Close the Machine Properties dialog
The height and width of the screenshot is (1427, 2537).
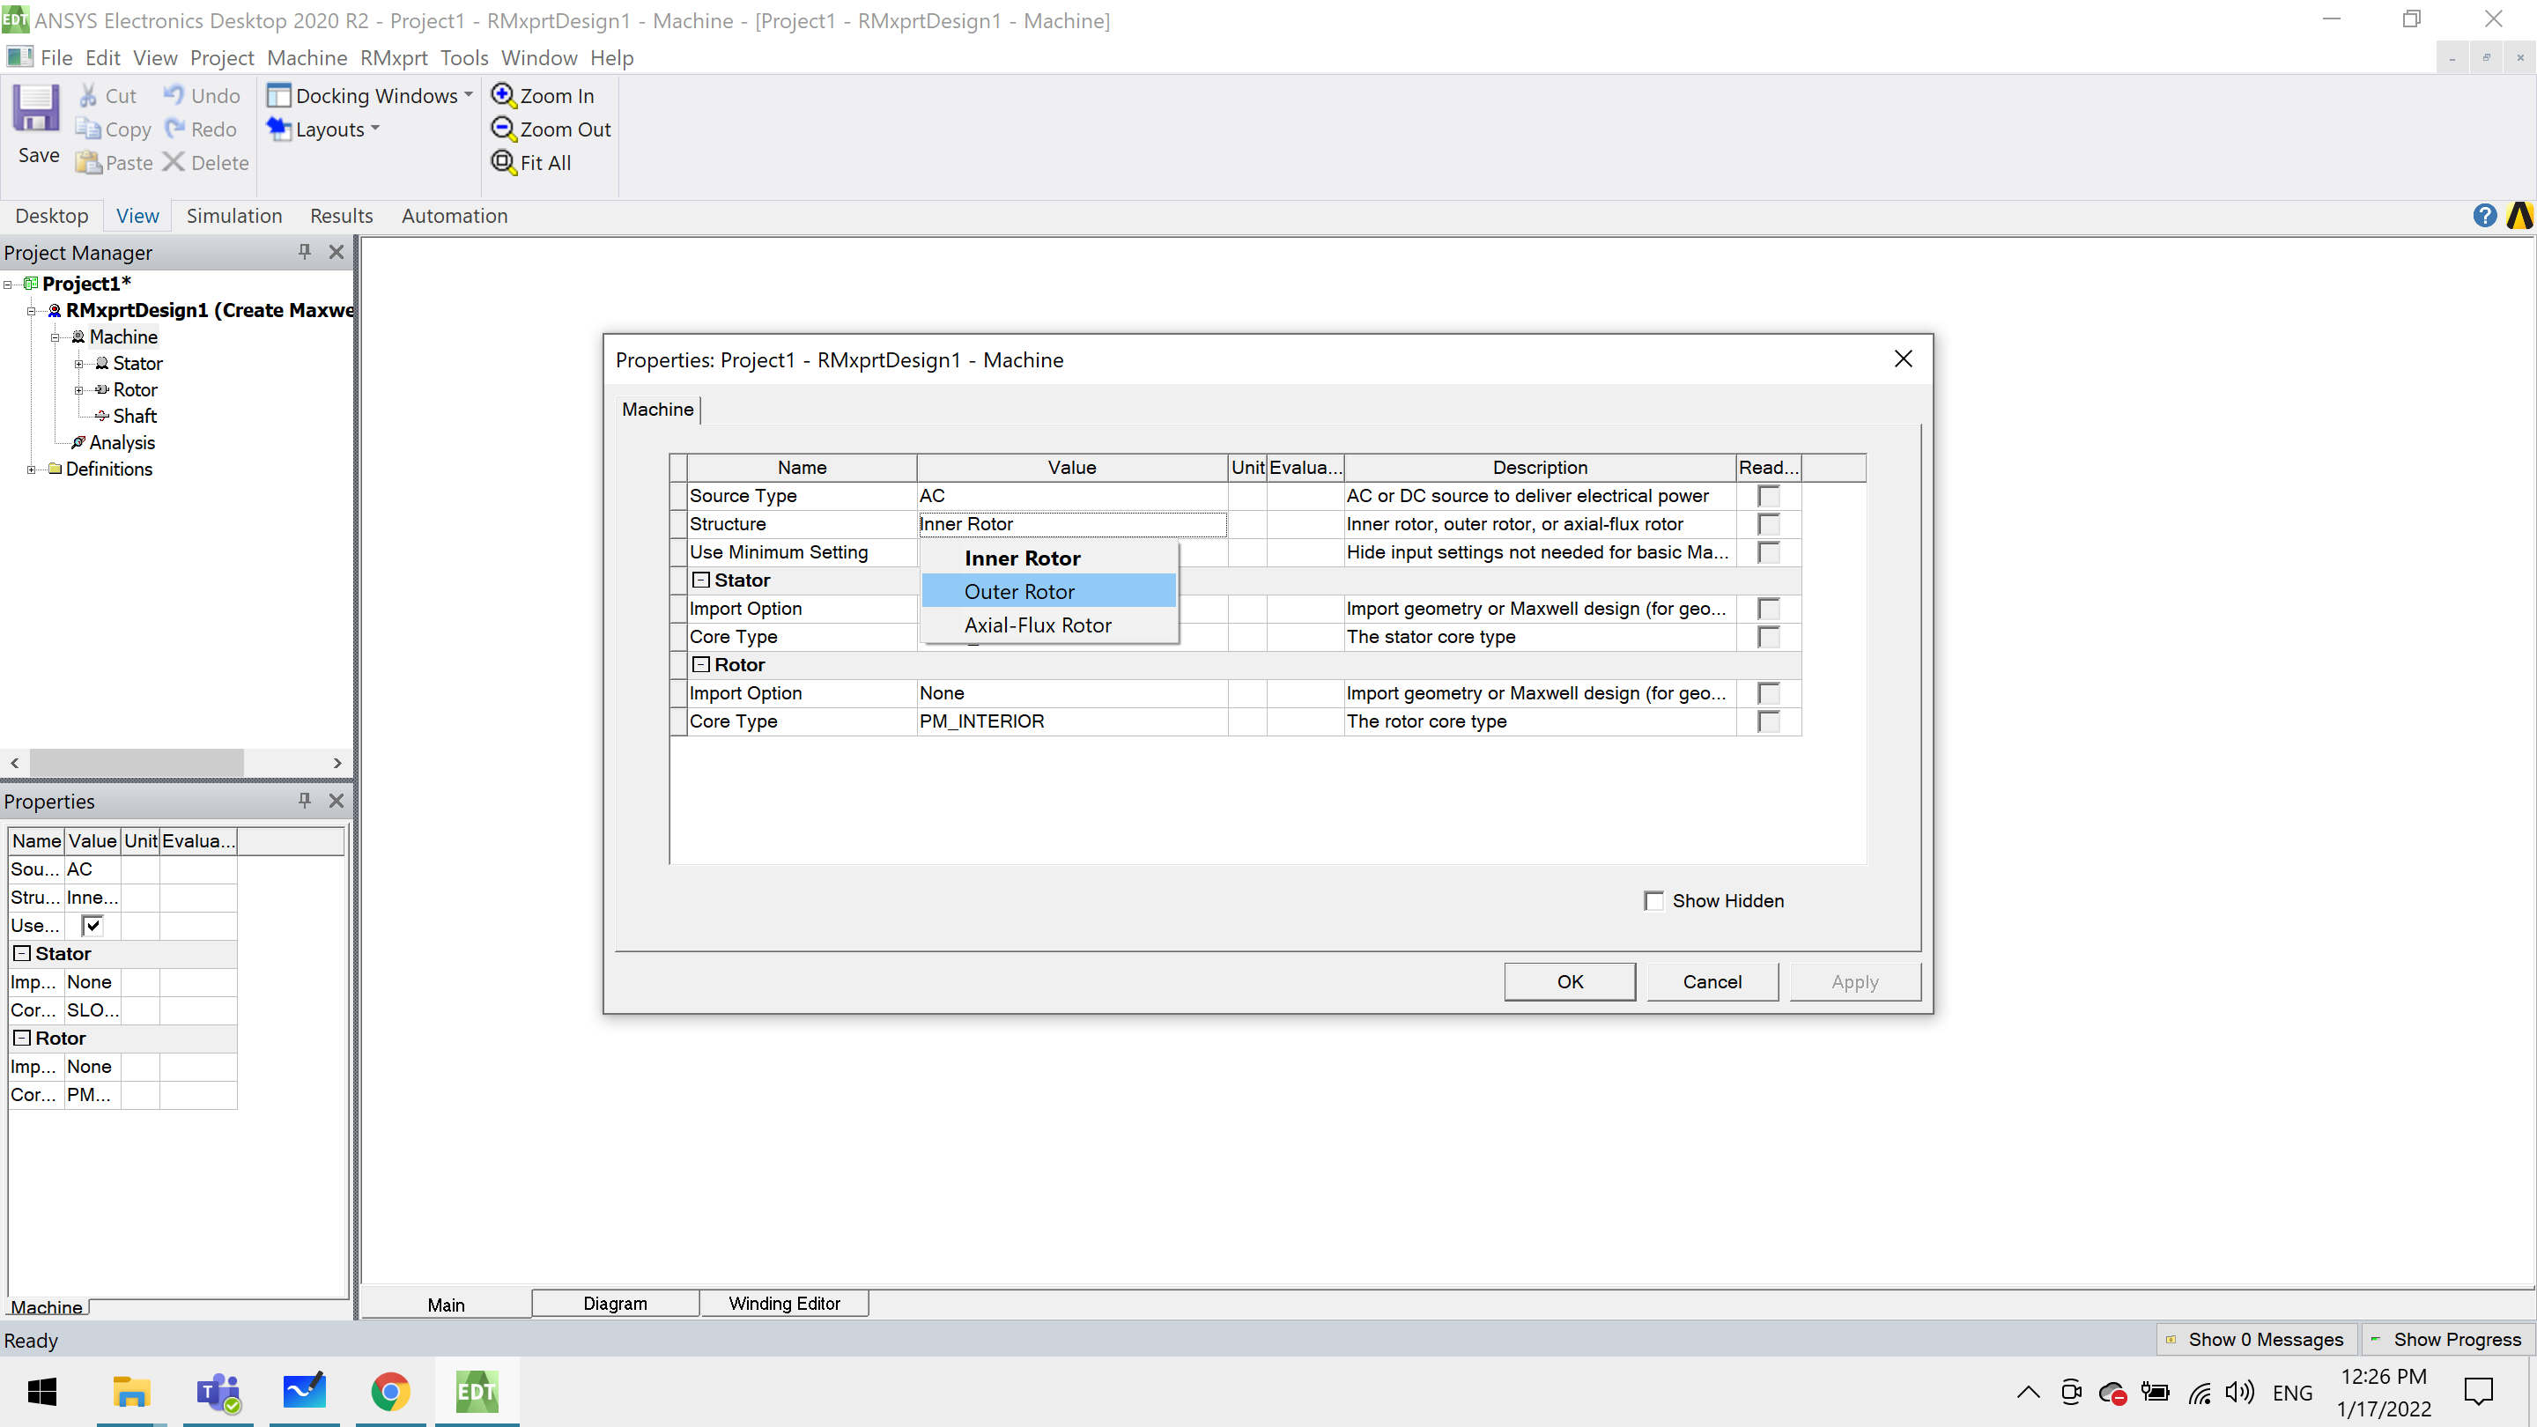pyautogui.click(x=1903, y=359)
